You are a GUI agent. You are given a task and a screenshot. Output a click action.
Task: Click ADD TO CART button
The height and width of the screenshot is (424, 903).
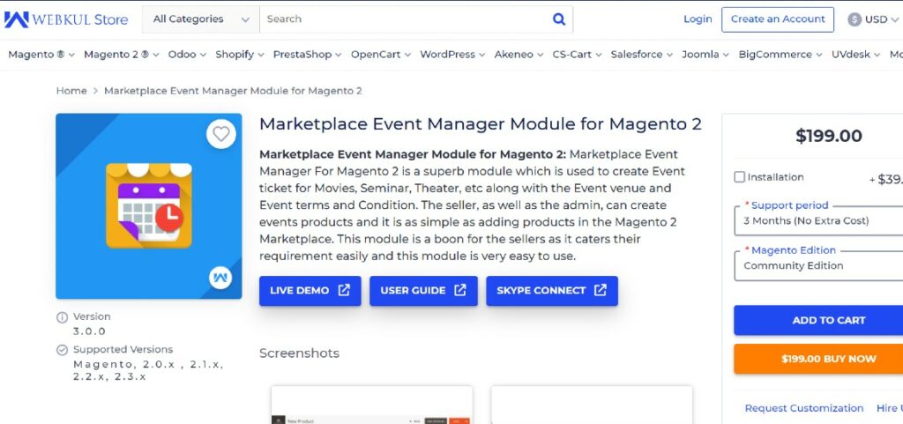818,321
